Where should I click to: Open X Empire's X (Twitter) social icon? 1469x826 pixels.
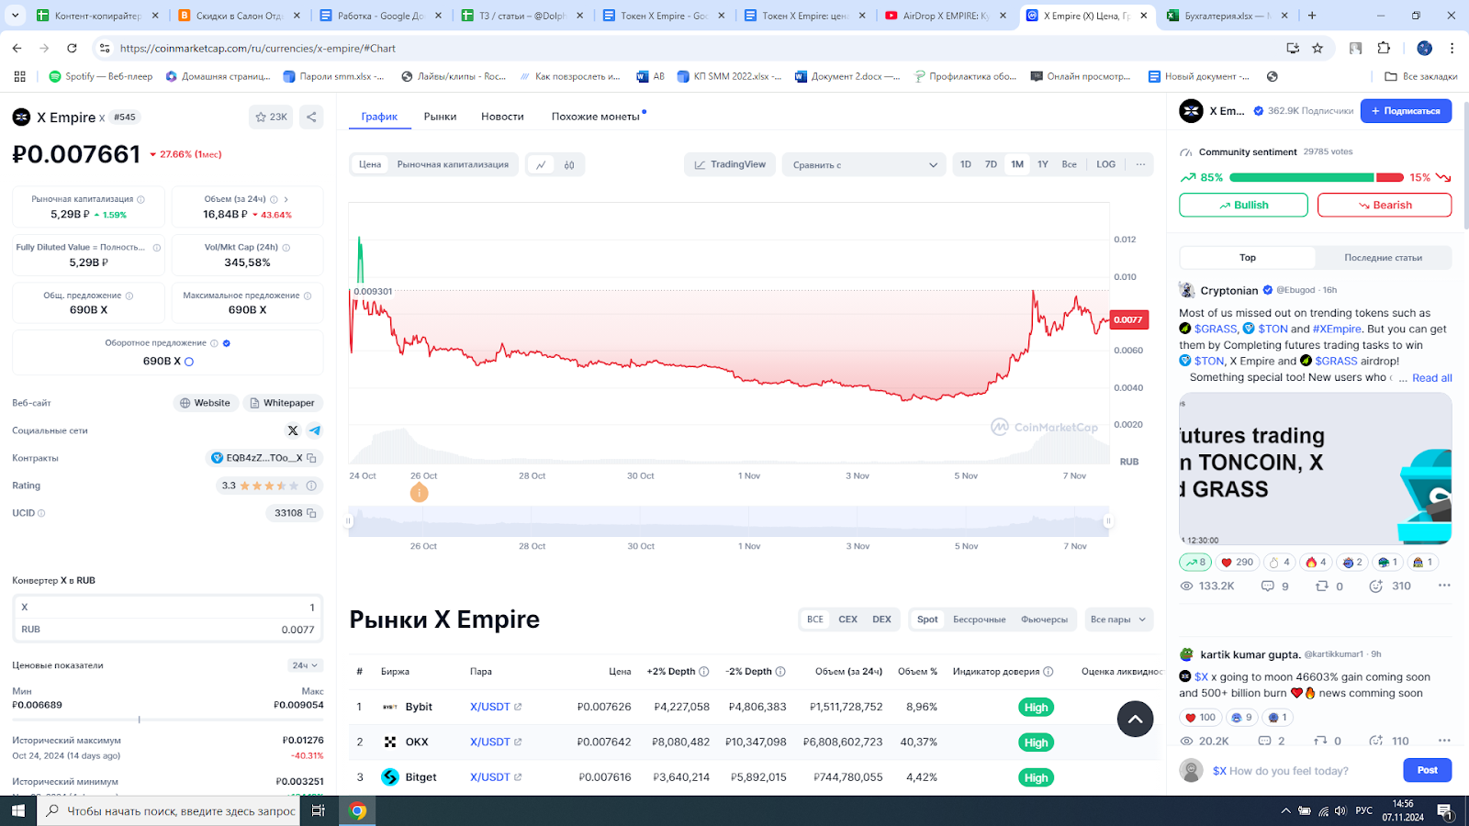[293, 430]
